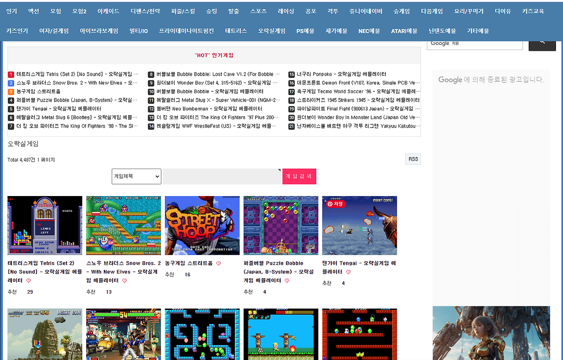The width and height of the screenshot is (563, 360).
Task: Open the Street Hoop game thumbnail
Action: pos(202,225)
